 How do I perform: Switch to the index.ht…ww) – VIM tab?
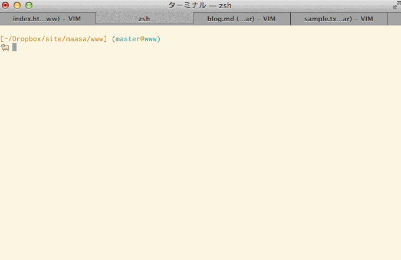coord(48,19)
